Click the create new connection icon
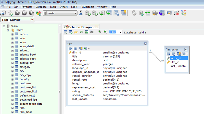 (x=3, y=13)
